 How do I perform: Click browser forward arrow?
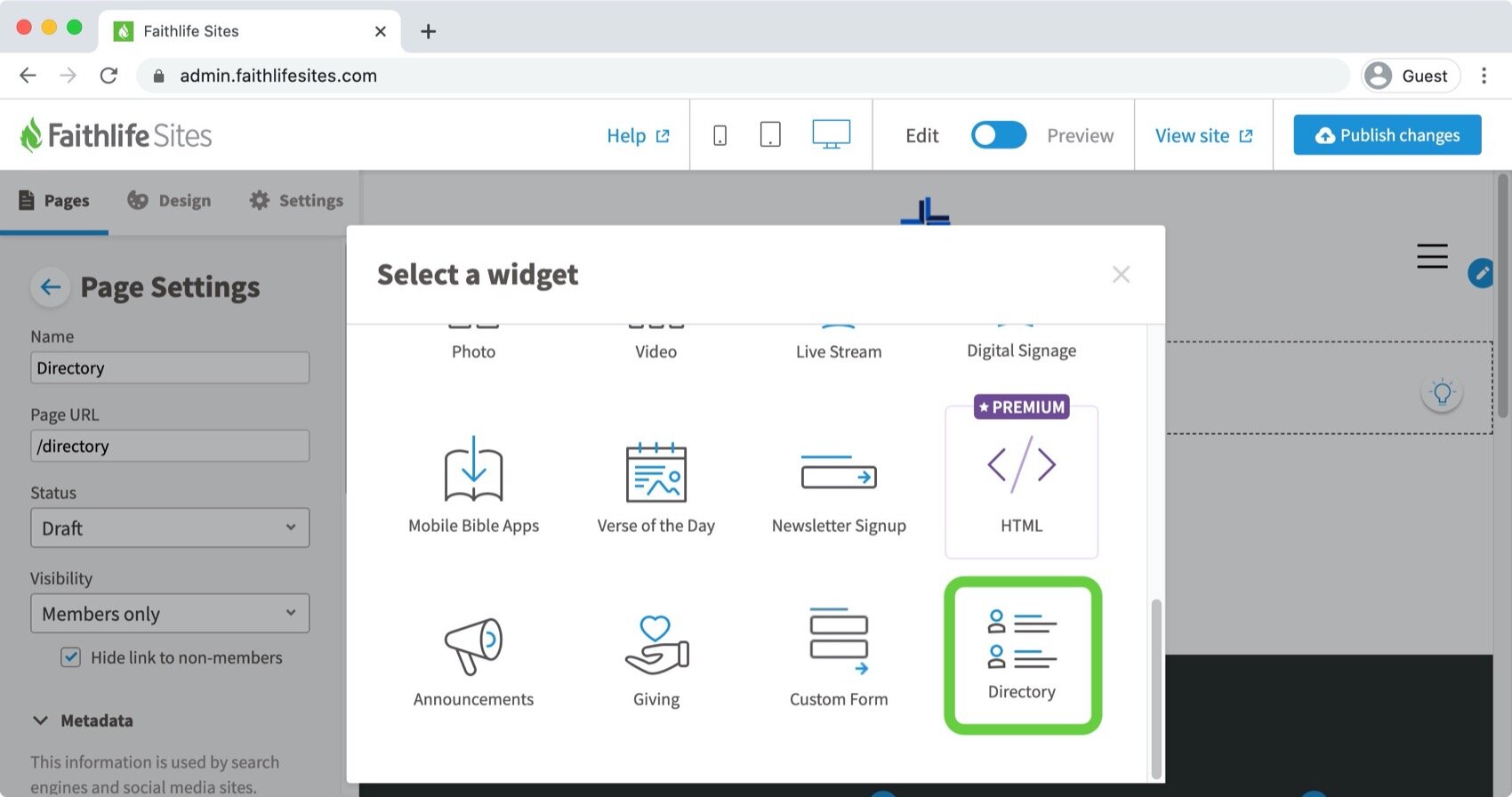(x=68, y=76)
